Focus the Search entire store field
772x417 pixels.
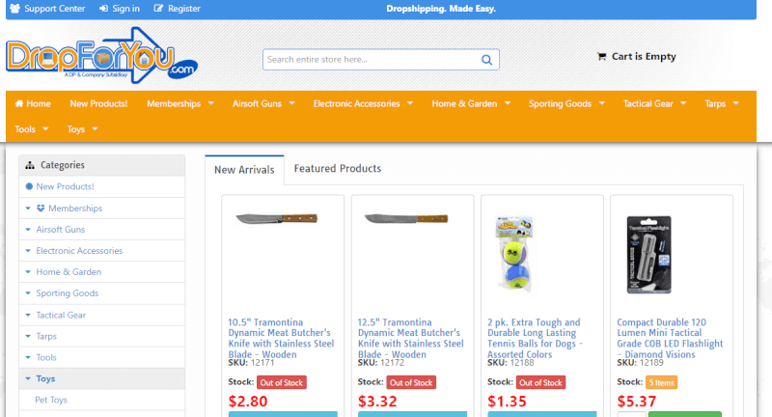point(372,60)
